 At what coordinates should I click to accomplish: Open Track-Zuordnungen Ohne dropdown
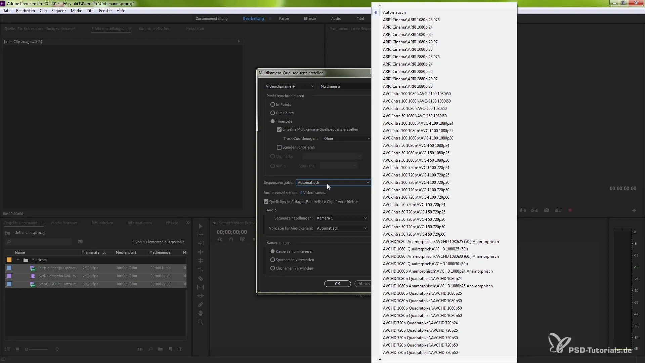[x=347, y=138]
